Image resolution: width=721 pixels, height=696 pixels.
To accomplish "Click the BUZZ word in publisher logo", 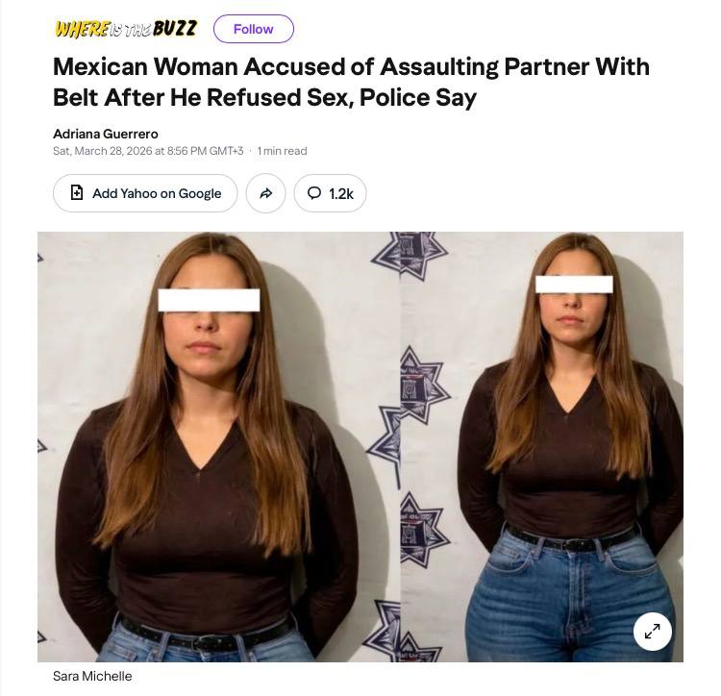I will (175, 29).
